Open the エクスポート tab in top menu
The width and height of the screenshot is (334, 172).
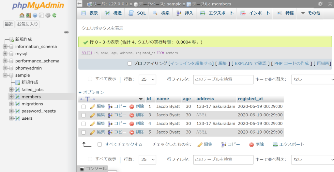(x=217, y=13)
